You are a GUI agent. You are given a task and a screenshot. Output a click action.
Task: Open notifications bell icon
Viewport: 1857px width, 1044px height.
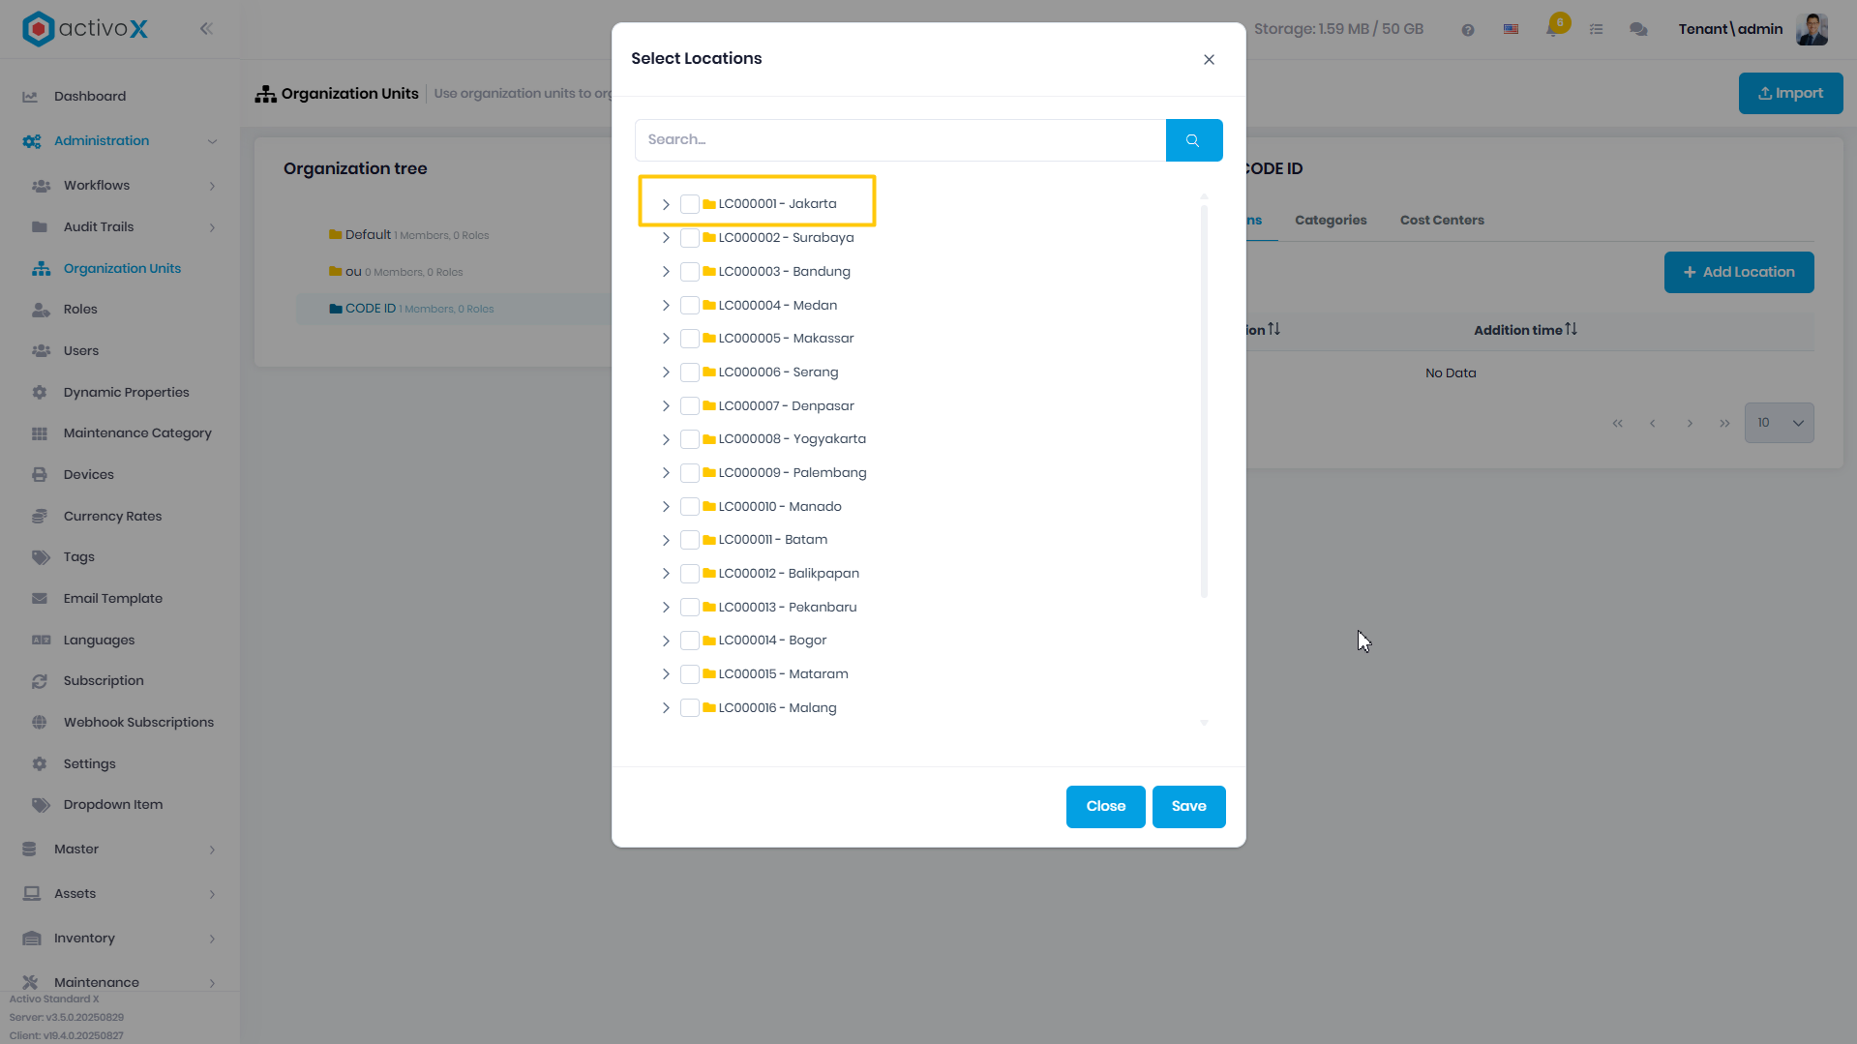pyautogui.click(x=1553, y=29)
